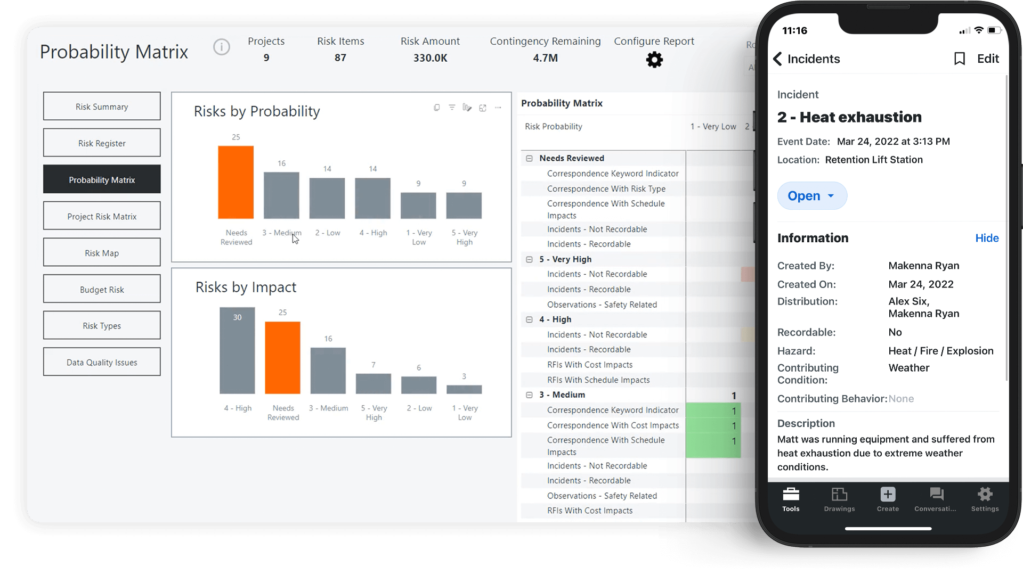
Task: Collapse the 4 - High matrix group
Action: pyautogui.click(x=529, y=319)
